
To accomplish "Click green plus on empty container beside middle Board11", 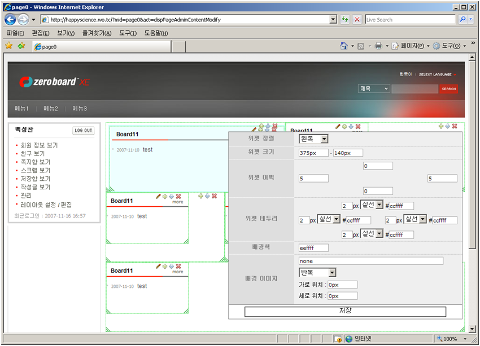I will pos(201,196).
